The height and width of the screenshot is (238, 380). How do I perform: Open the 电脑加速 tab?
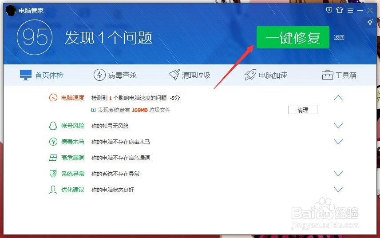[266, 75]
